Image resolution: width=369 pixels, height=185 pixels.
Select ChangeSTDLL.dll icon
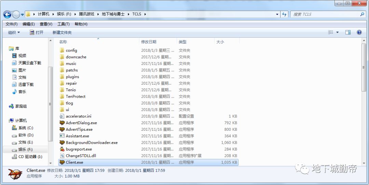pos(62,156)
